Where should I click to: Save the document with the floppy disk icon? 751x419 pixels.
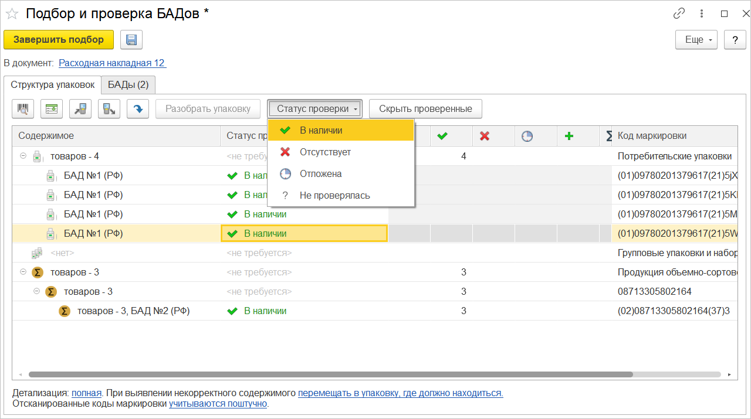pyautogui.click(x=131, y=40)
